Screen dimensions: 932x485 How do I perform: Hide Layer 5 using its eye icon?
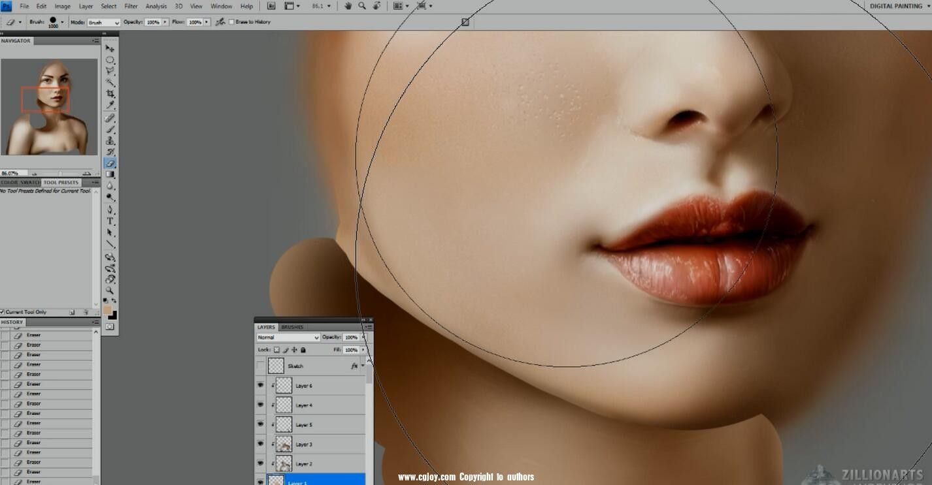point(261,424)
